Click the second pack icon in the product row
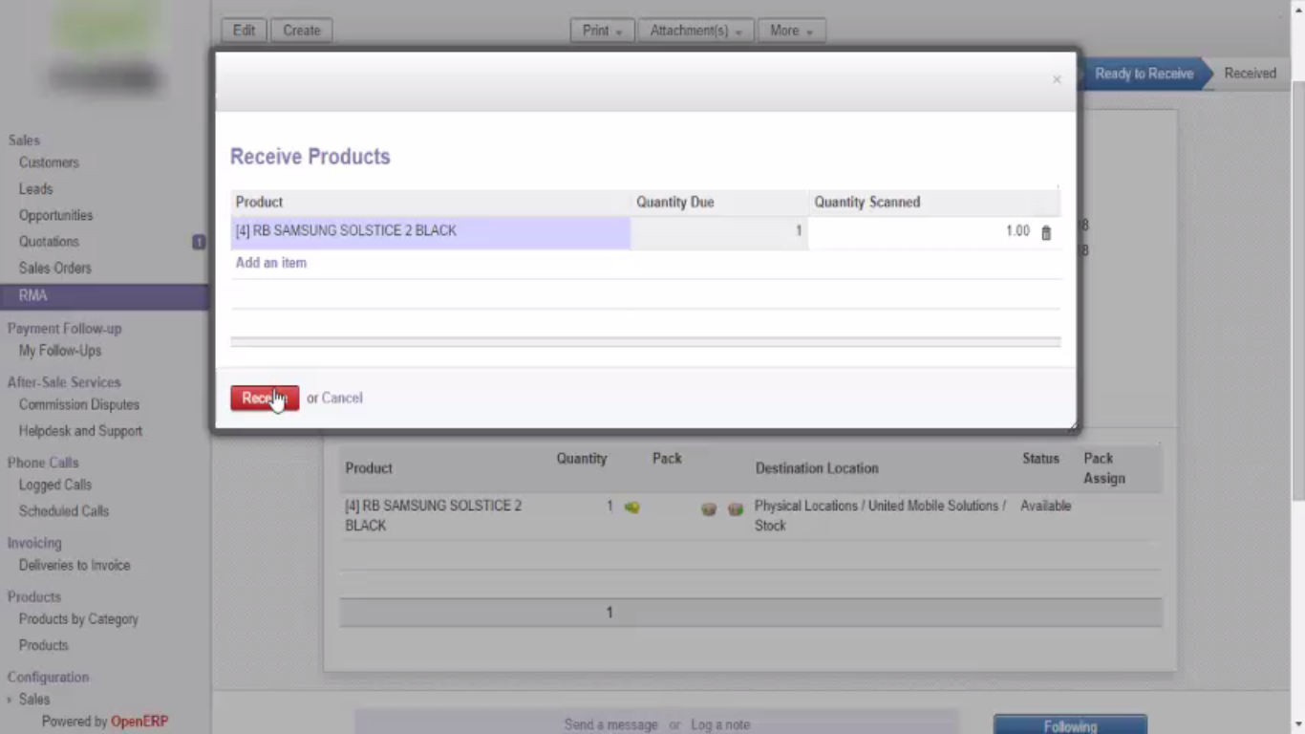The image size is (1305, 734). [x=736, y=509]
